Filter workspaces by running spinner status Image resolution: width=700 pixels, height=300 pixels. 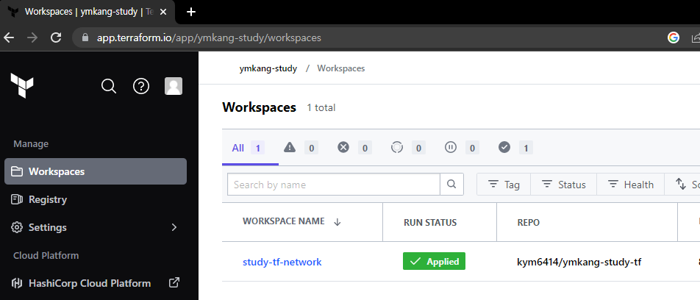tap(407, 147)
